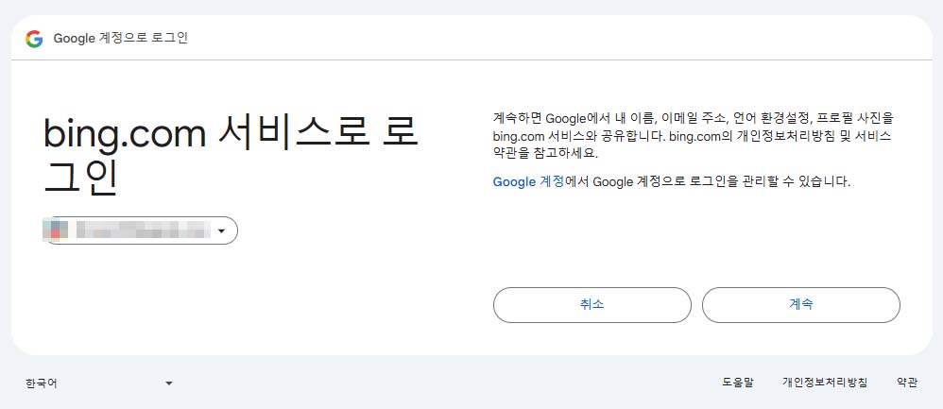Viewport: 943px width, 409px height.
Task: Open the 개인정보처리방침 footer link
Action: (825, 383)
